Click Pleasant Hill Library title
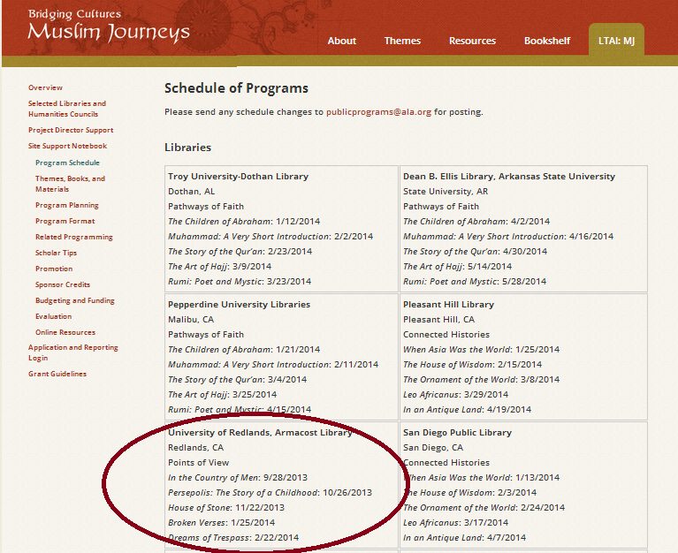 (448, 304)
